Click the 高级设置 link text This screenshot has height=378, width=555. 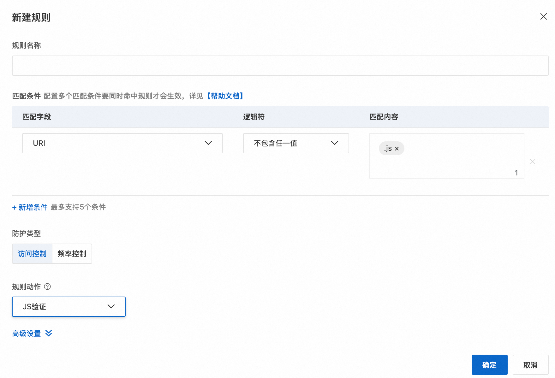coord(27,334)
